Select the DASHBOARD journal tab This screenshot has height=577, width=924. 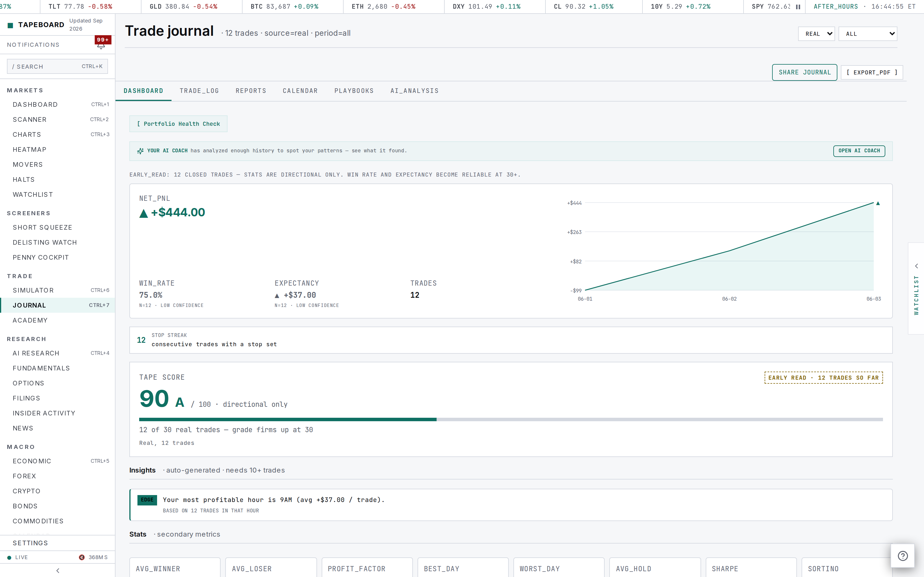click(x=143, y=91)
